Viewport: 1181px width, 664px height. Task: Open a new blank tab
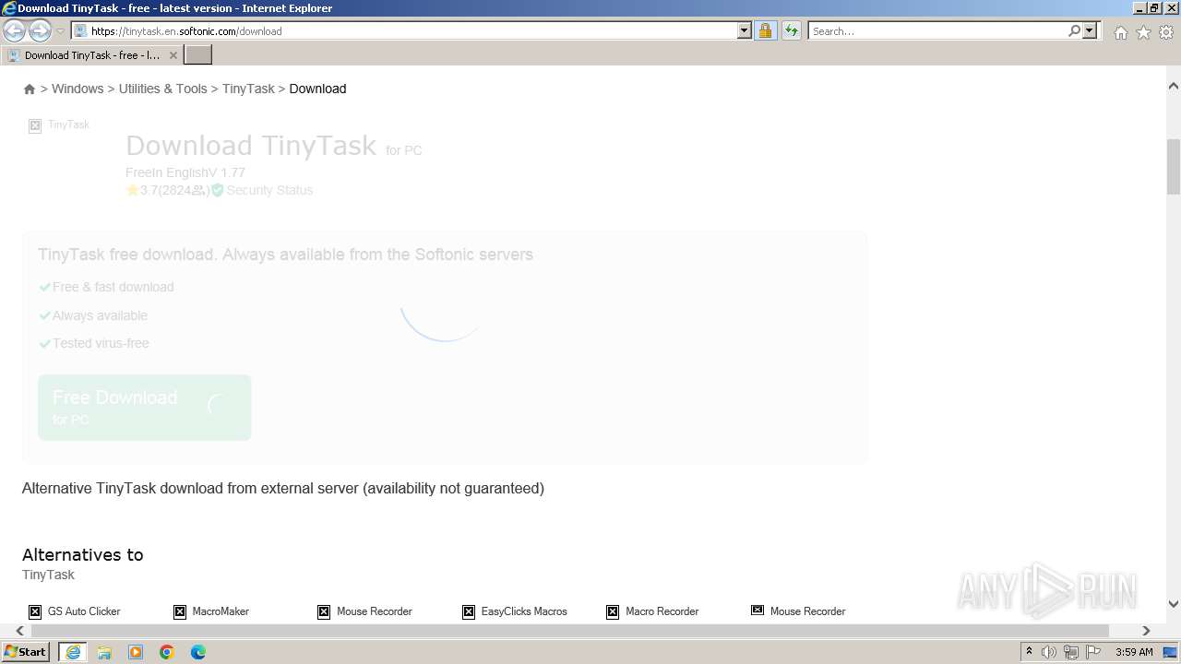pos(198,55)
